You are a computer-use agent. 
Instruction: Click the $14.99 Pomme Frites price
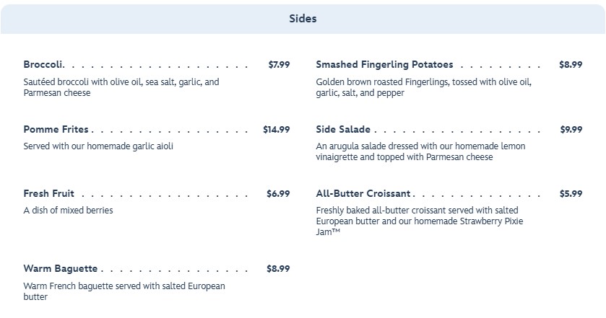pos(276,130)
